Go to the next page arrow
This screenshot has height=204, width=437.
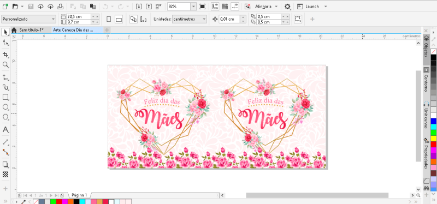(x=51, y=195)
